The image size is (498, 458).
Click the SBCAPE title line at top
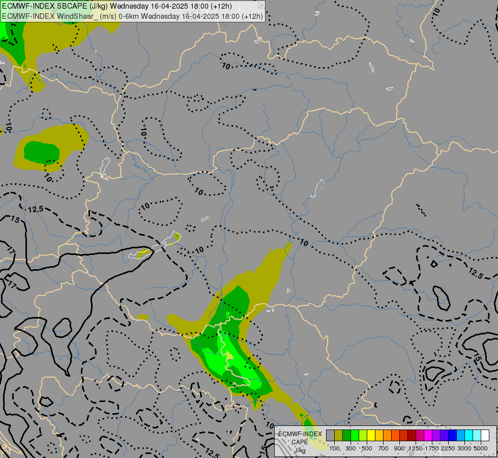tap(117, 6)
